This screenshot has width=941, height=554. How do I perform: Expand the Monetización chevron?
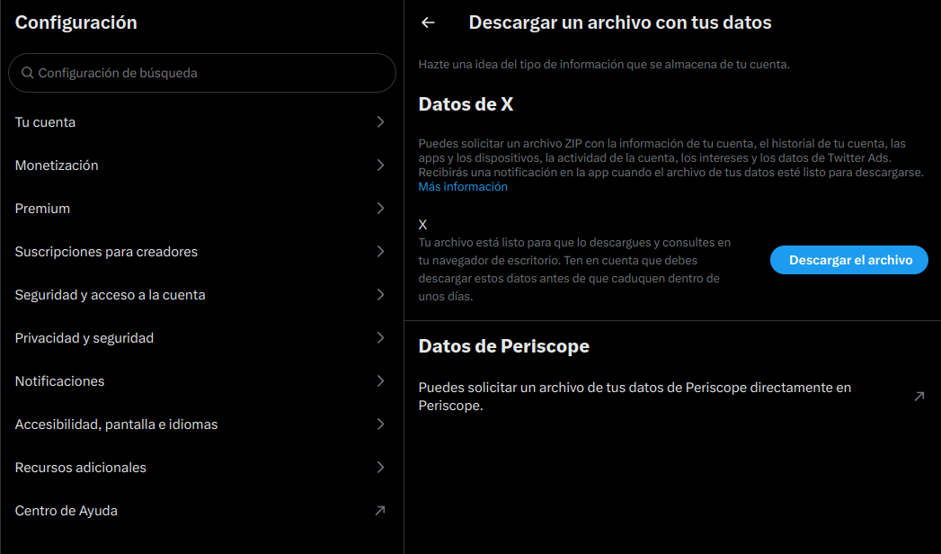[380, 165]
